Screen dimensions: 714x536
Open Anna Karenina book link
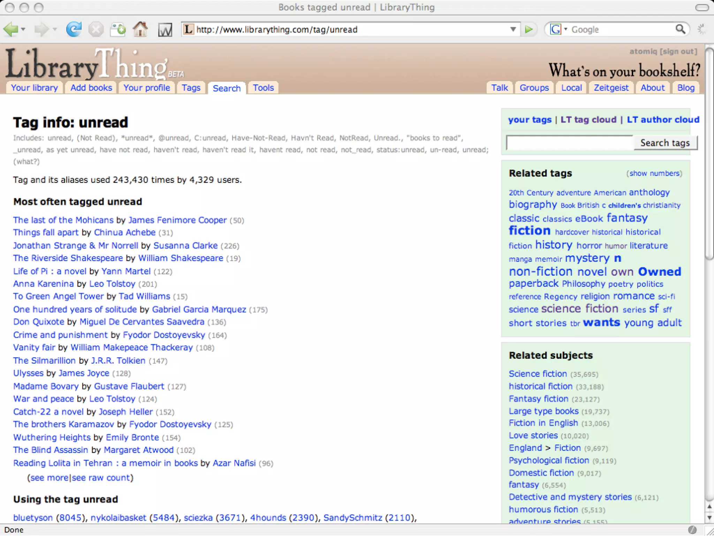(x=44, y=284)
